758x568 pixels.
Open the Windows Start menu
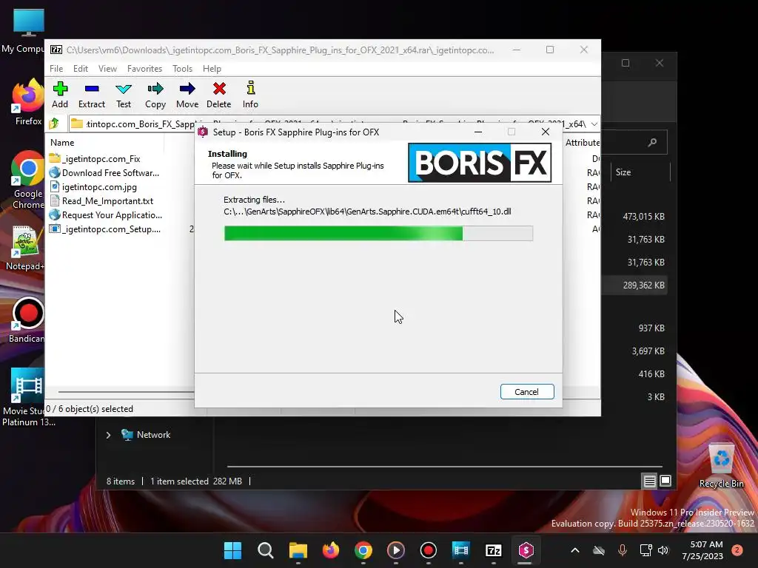click(x=232, y=550)
